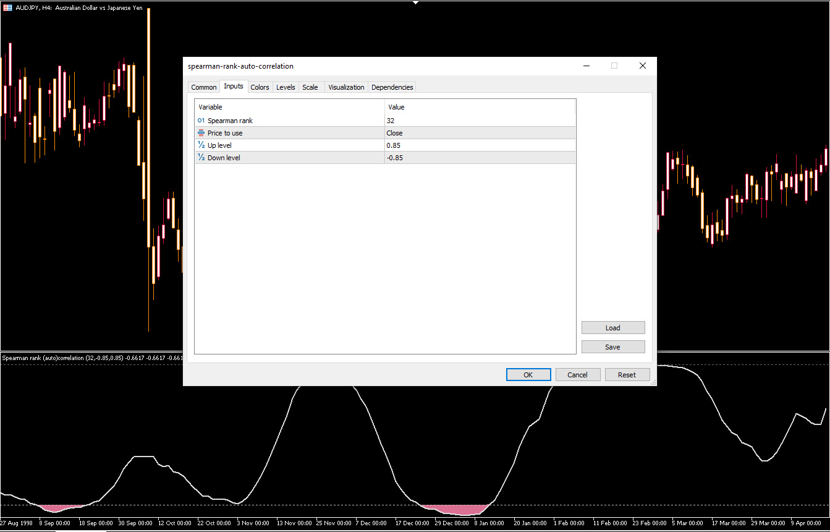Click the Down level fraction icon
This screenshot has width=830, height=532.
tap(201, 158)
